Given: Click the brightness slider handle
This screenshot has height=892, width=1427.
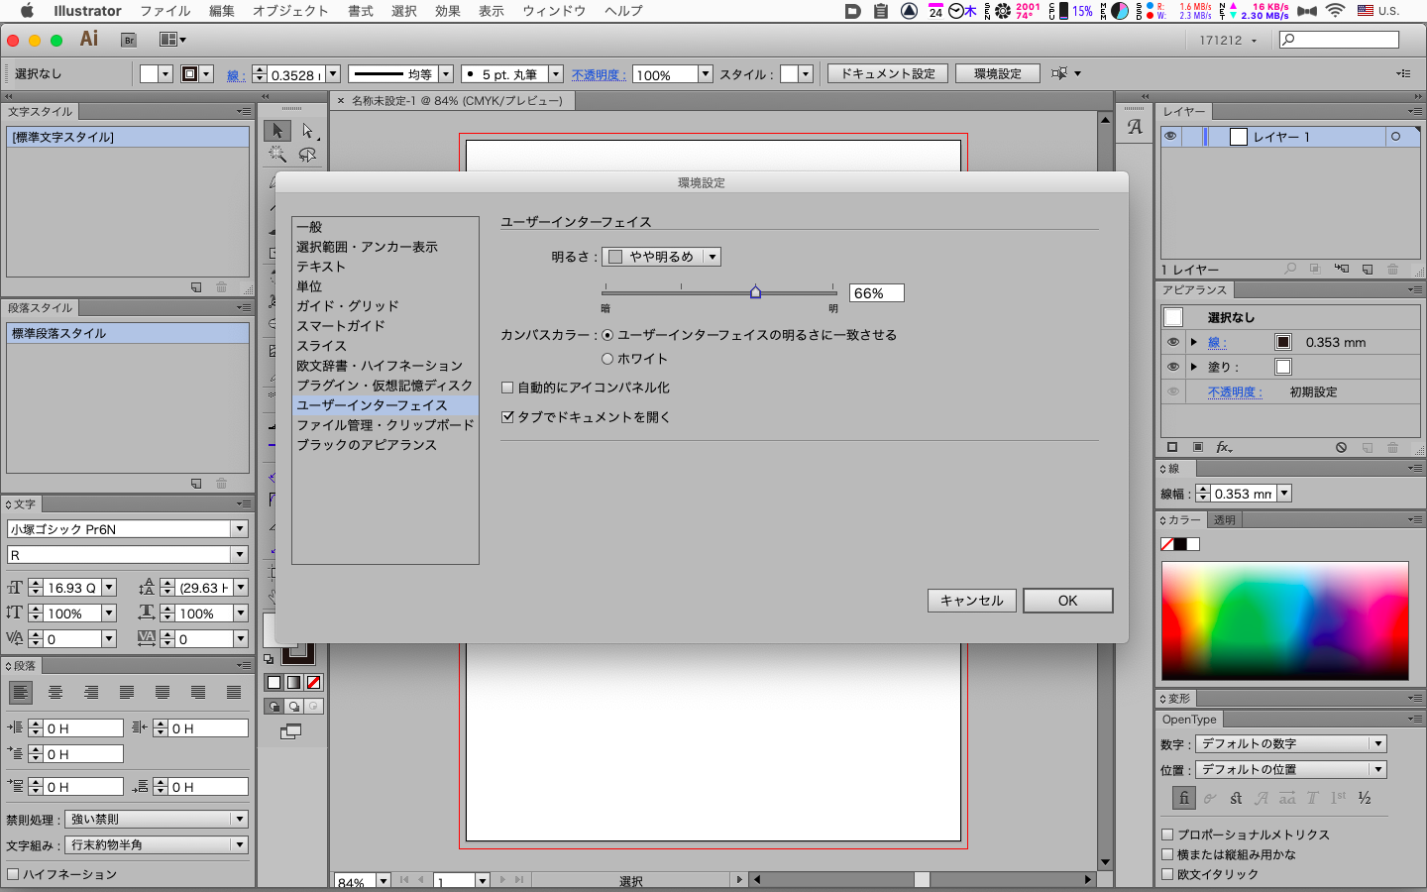Looking at the screenshot, I should click(755, 292).
